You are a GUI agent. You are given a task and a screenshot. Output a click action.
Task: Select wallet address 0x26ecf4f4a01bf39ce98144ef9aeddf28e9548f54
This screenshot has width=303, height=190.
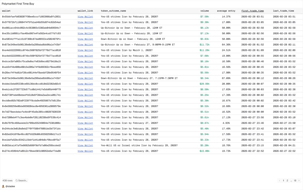point(31,72)
